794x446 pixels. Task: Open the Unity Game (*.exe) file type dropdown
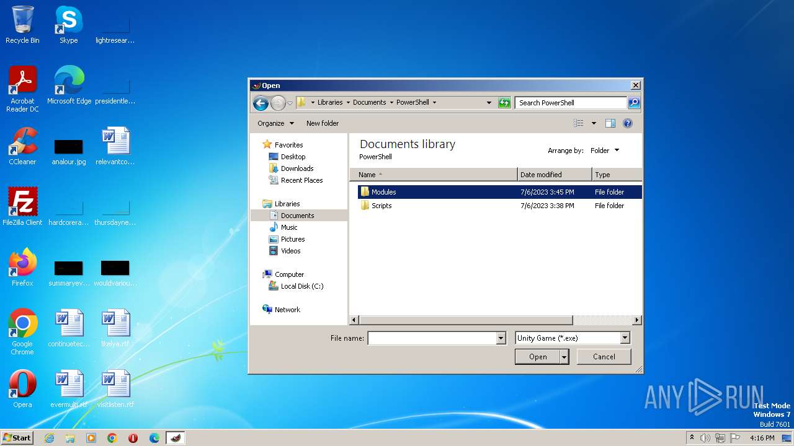click(x=573, y=338)
